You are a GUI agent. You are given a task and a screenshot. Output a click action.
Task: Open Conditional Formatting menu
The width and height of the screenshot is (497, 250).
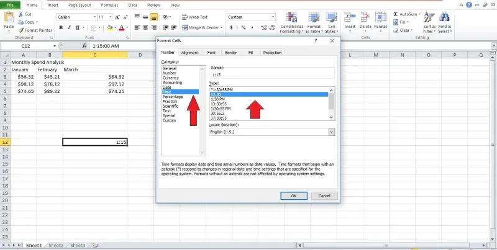click(291, 23)
